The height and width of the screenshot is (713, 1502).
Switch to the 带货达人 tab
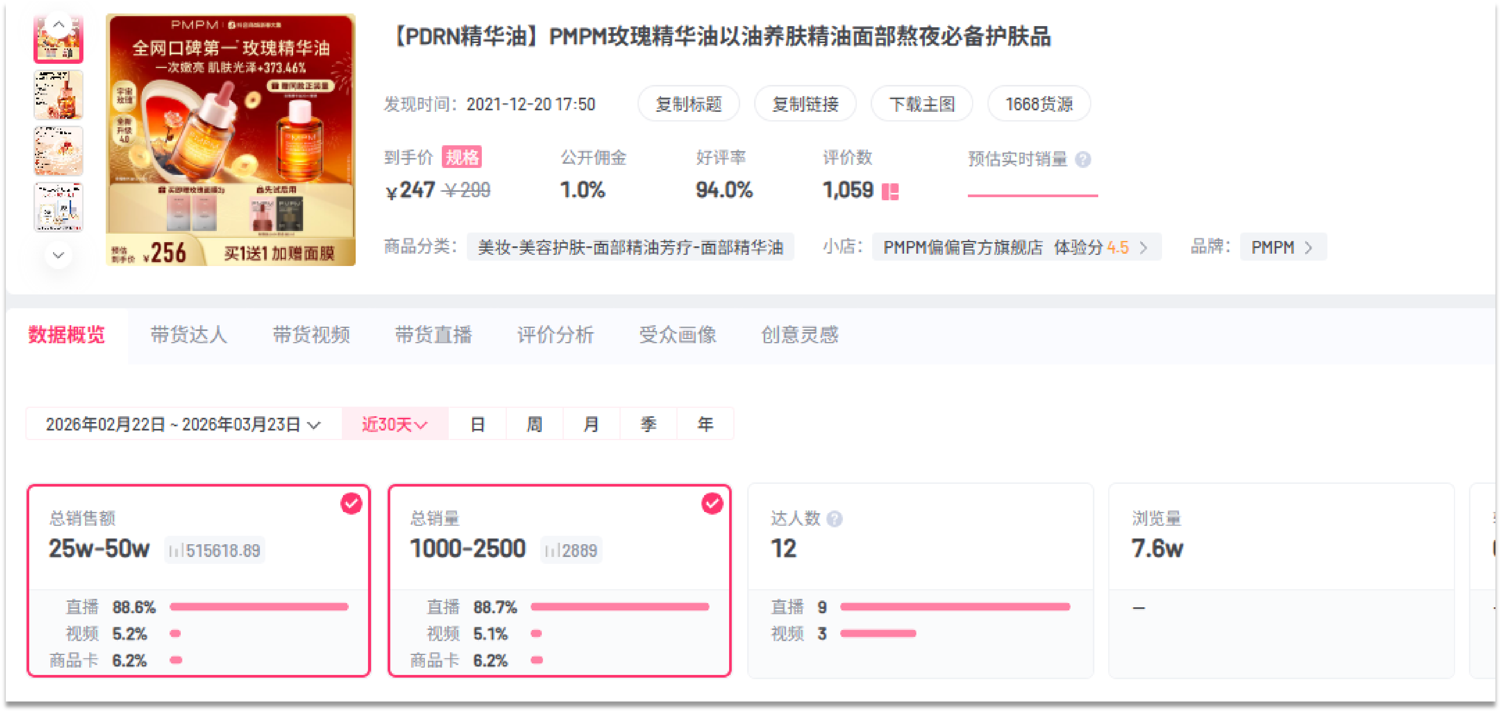point(188,335)
